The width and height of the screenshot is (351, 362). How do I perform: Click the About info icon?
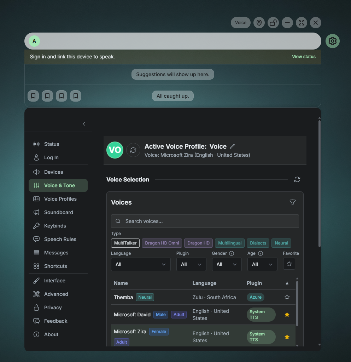tap(36, 334)
